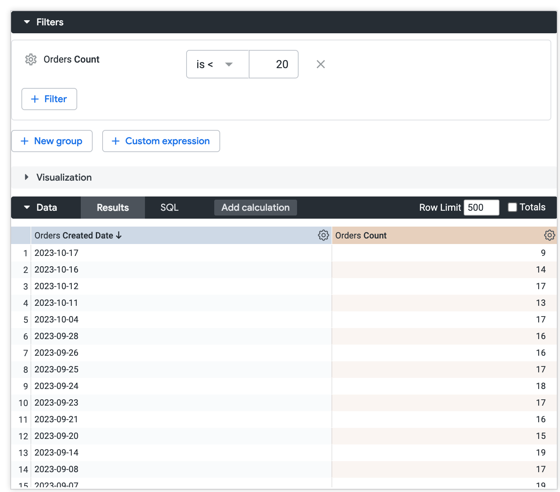
Task: Collapse the Filters section
Action: pos(27,22)
